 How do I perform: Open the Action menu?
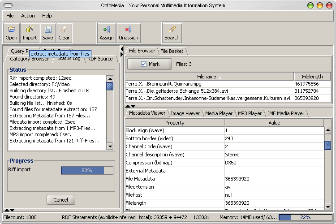point(28,16)
